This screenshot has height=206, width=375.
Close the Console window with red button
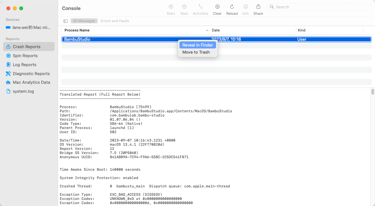click(8, 8)
